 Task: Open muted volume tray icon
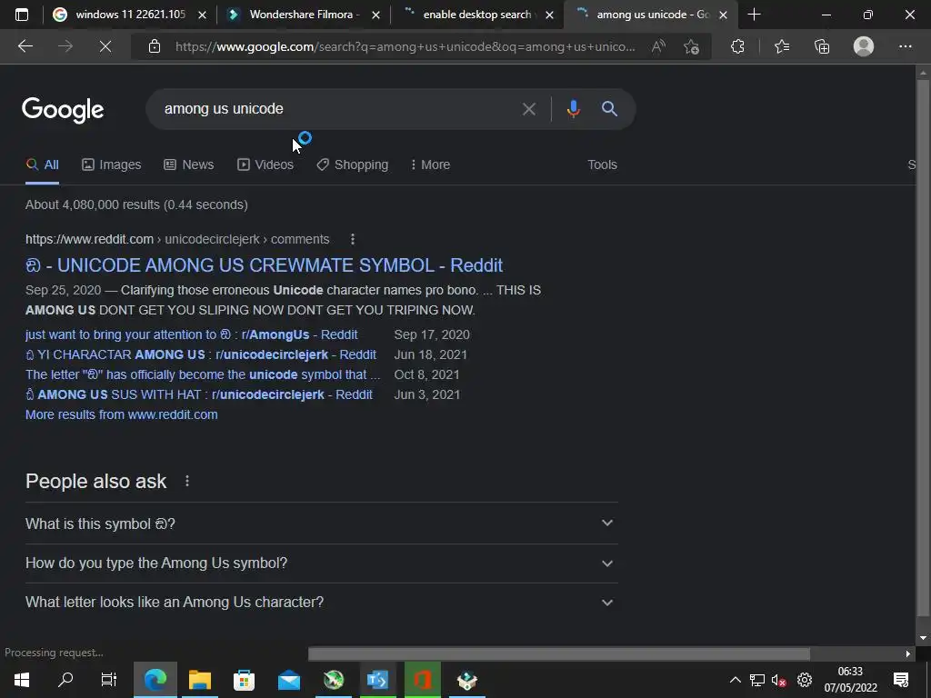coord(779,680)
